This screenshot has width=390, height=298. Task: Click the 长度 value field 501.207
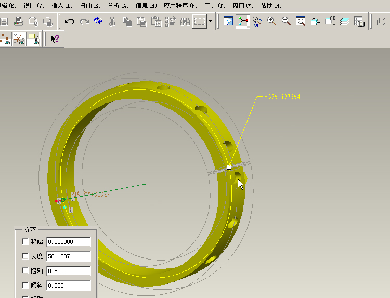pos(68,256)
